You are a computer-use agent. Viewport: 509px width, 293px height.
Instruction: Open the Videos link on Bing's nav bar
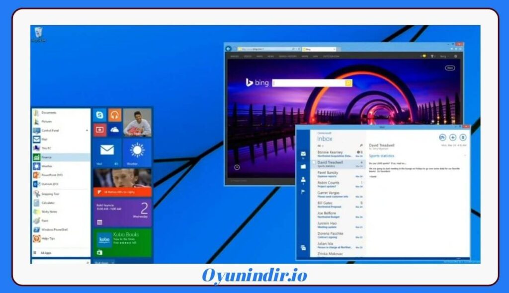point(248,57)
